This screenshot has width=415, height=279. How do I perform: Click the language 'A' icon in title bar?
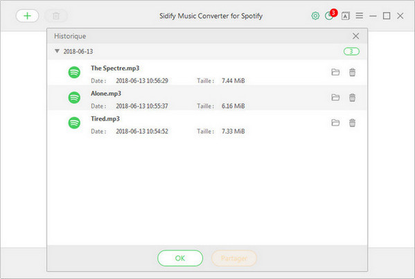tap(346, 16)
